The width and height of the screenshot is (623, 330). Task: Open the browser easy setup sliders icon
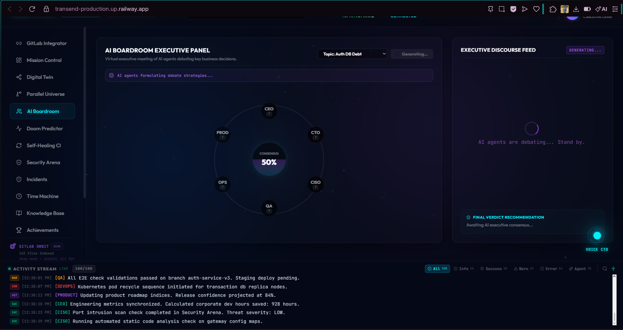tap(615, 9)
